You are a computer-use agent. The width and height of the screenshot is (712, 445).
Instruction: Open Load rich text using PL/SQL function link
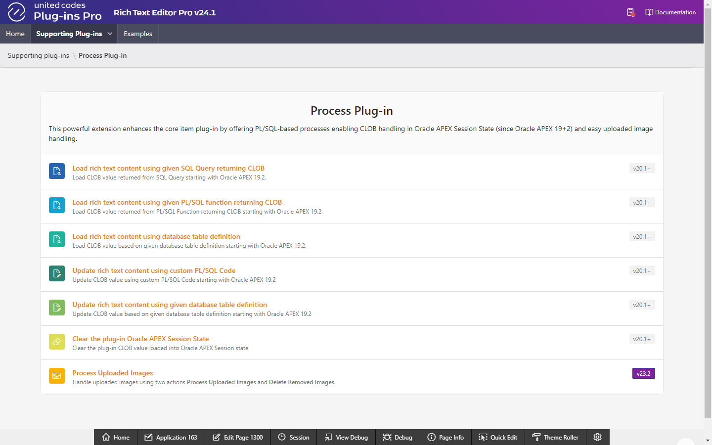[177, 202]
